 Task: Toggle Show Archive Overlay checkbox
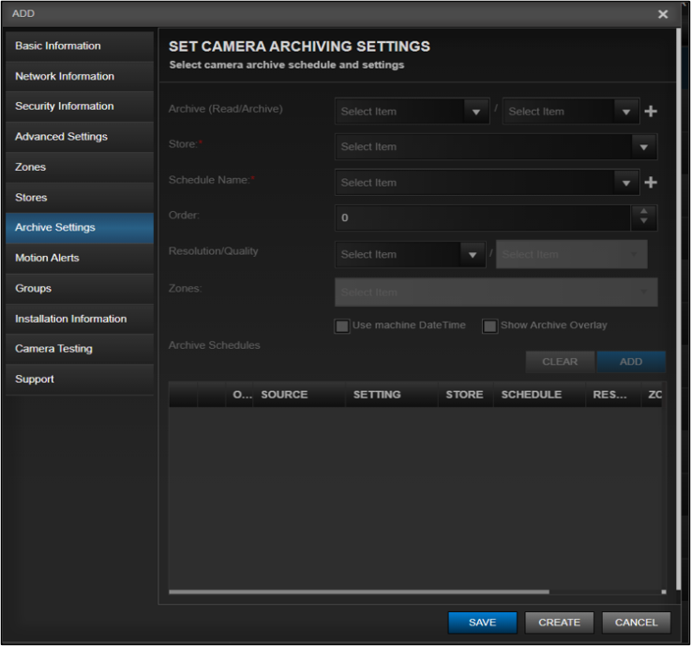pos(489,325)
